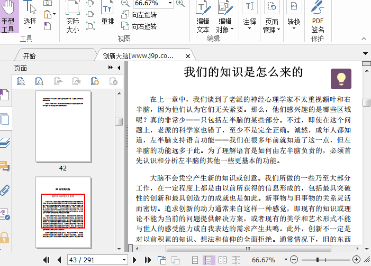Reduce page thumbnails
The height and width of the screenshot is (266, 371).
coord(39,81)
